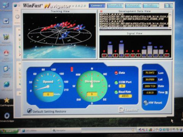Click the red Data indicator light
This screenshot has height=137, width=183.
tap(116, 73)
